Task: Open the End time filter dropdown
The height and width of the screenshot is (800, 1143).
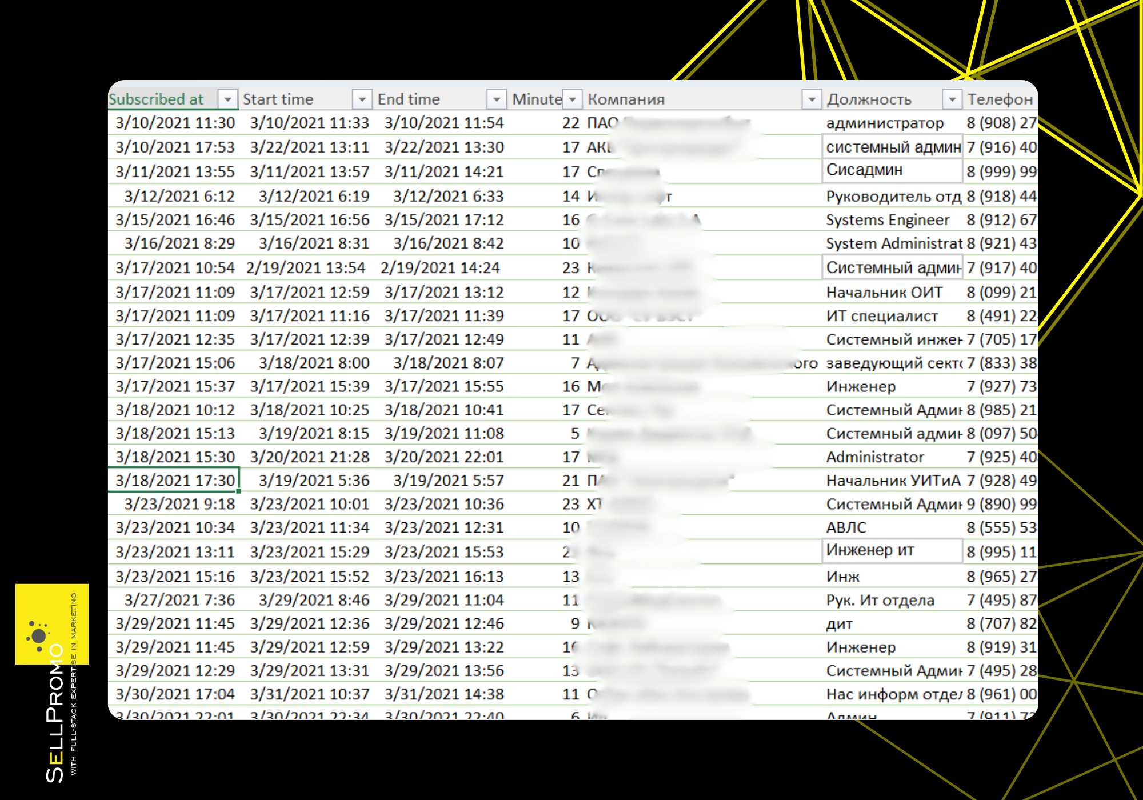Action: [x=496, y=99]
